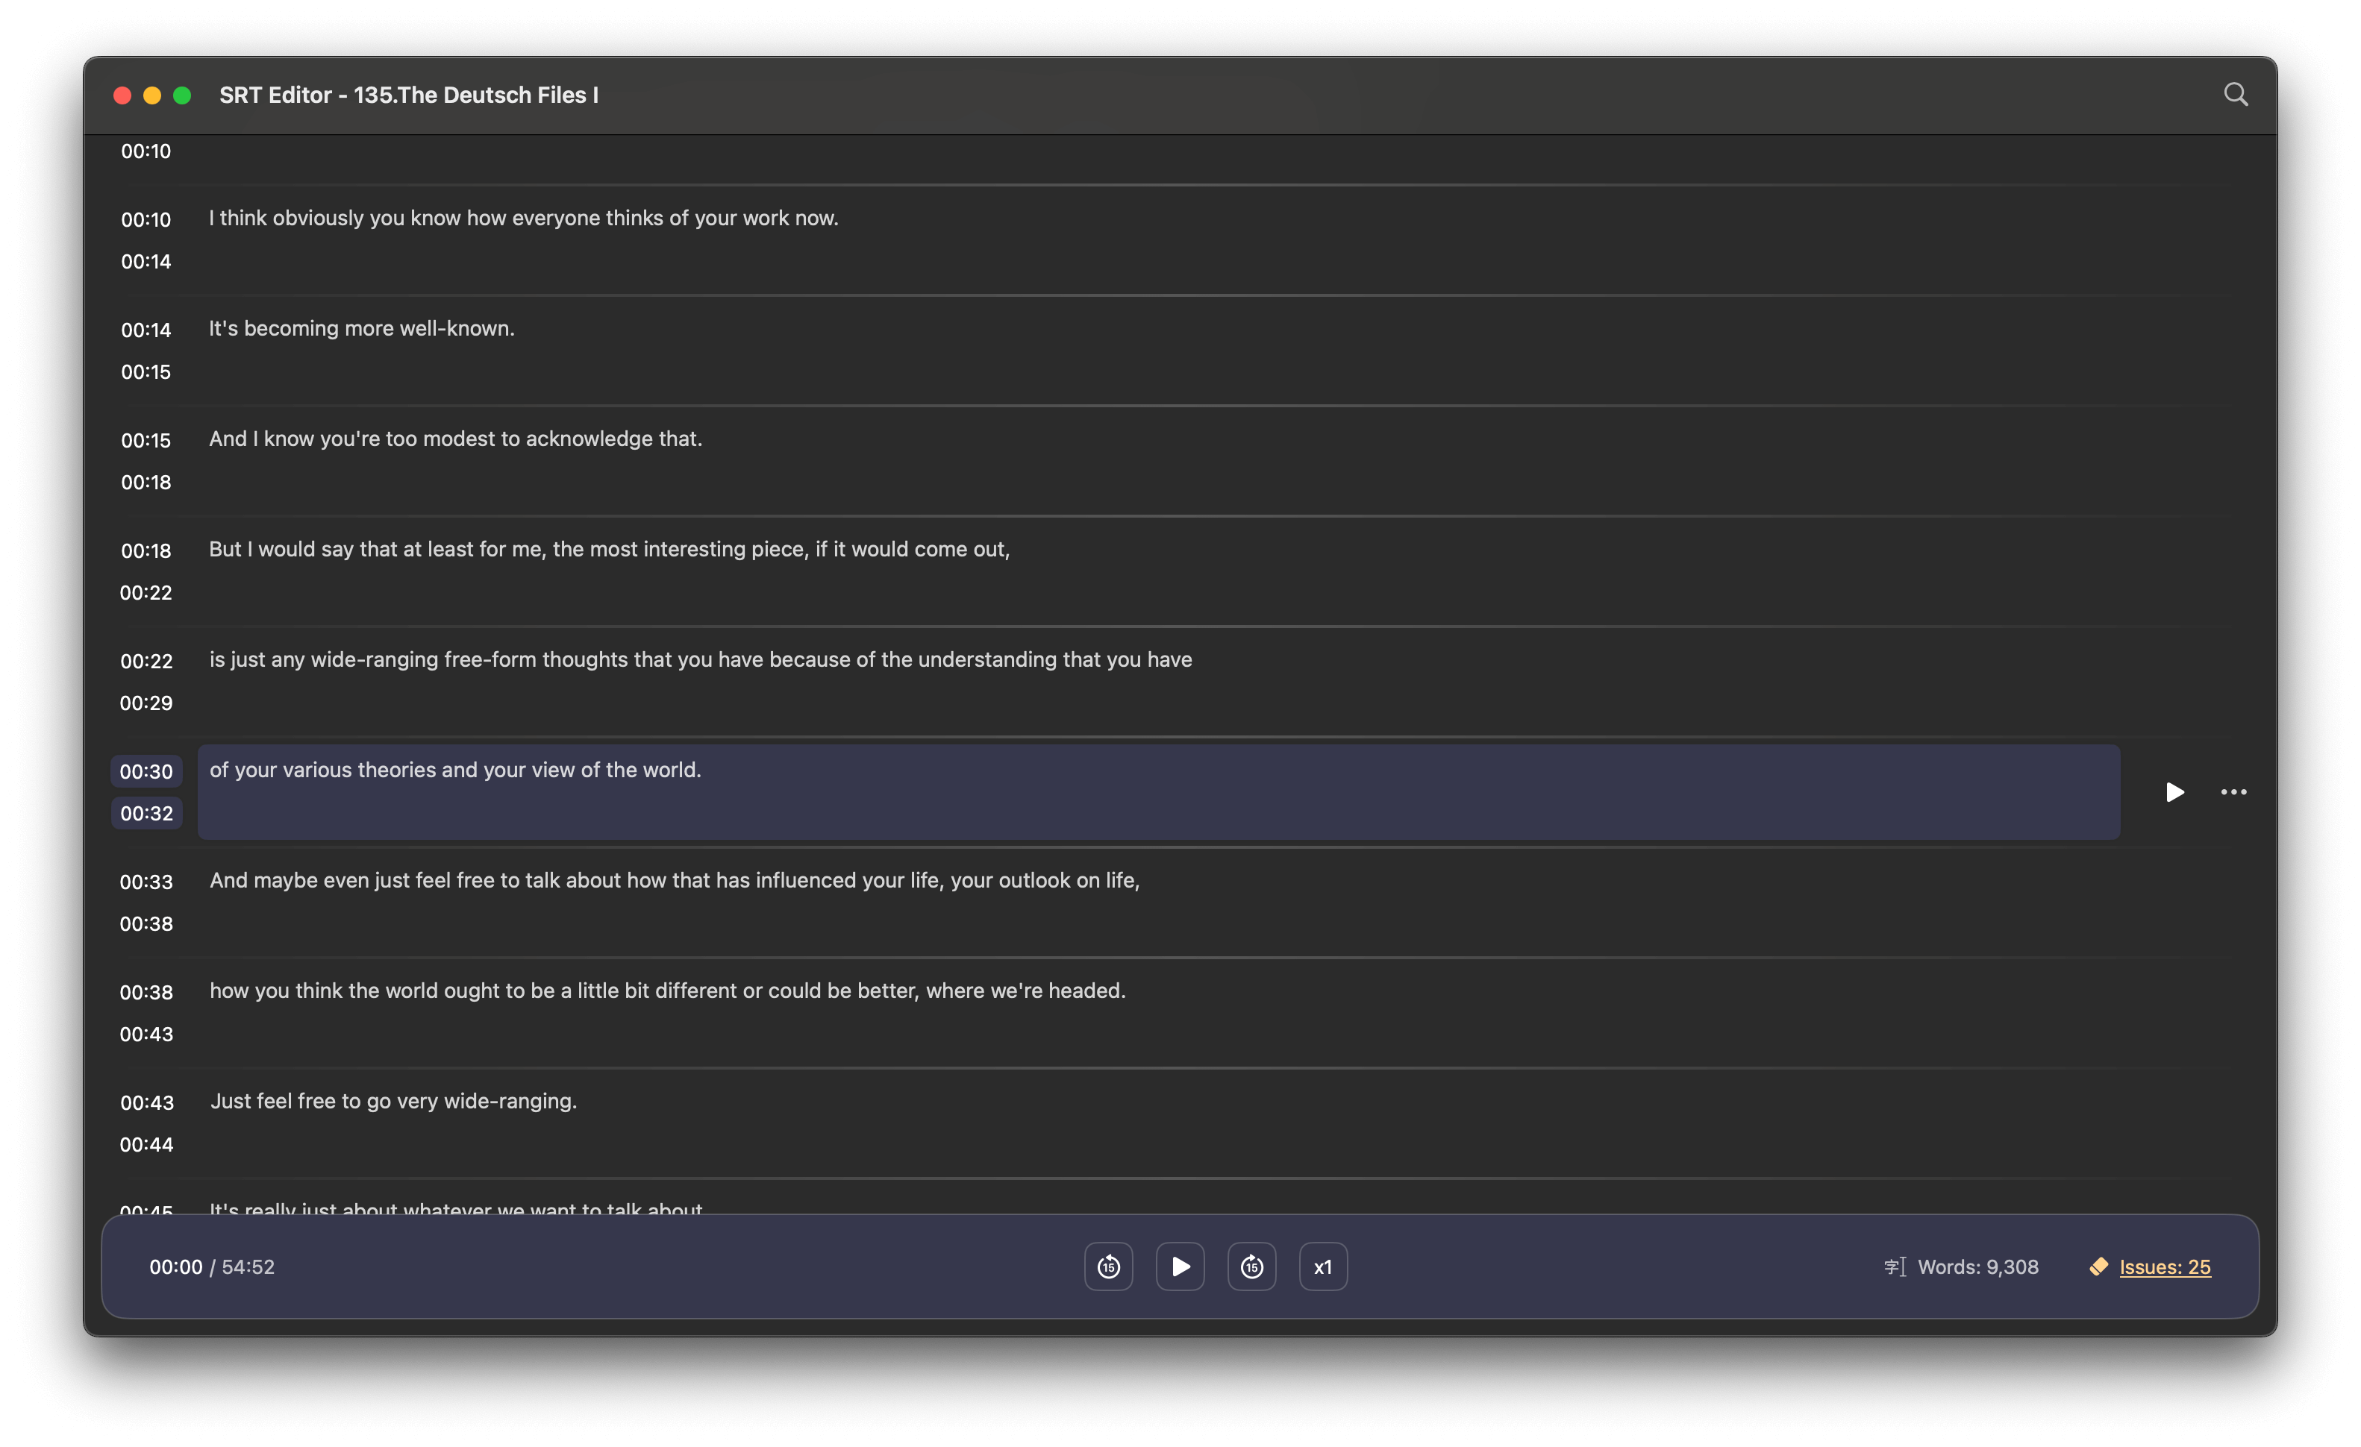Click the Words: 9,308 counter

1977,1266
